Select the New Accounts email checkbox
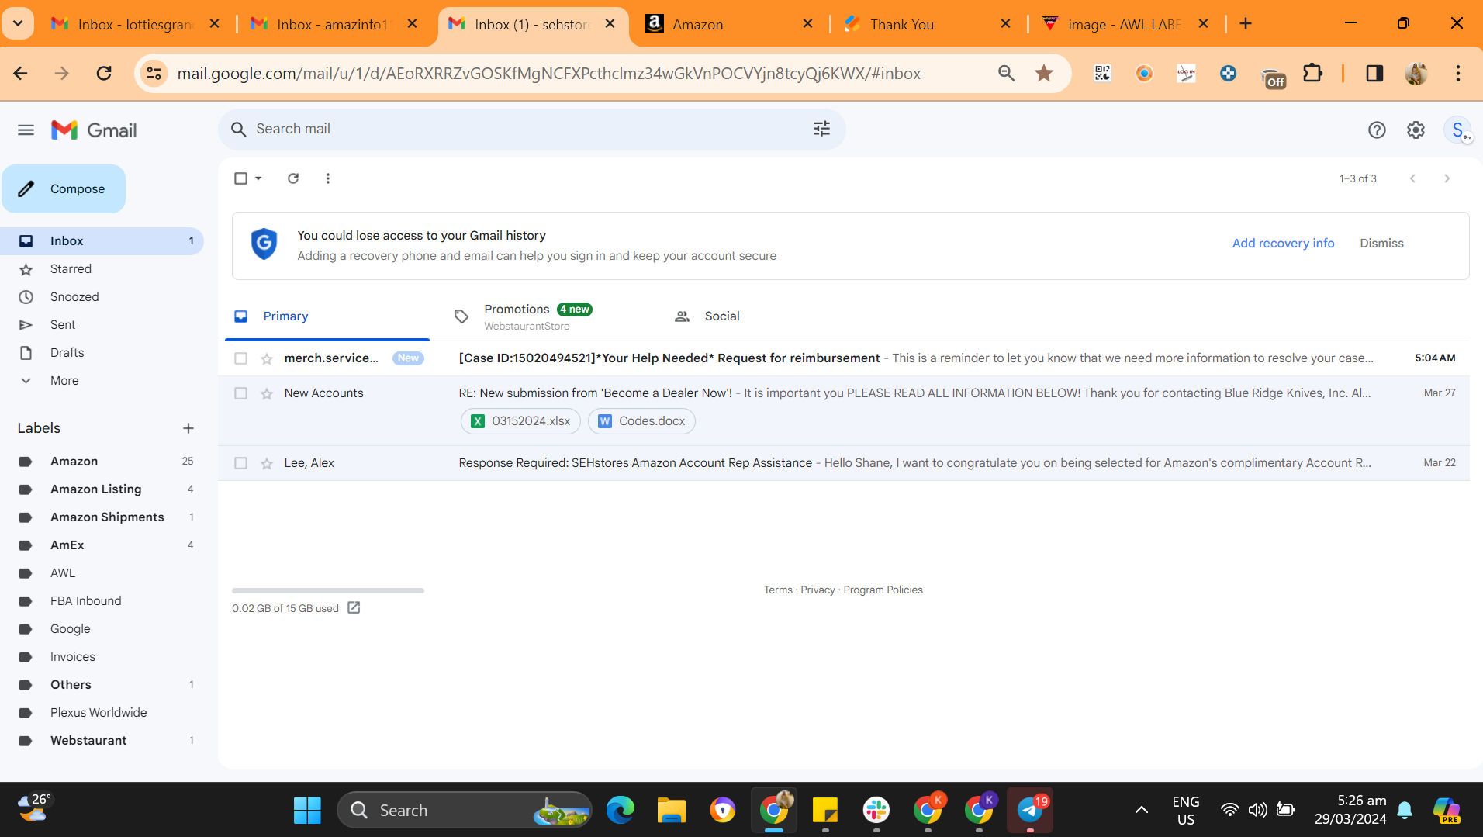 tap(240, 393)
